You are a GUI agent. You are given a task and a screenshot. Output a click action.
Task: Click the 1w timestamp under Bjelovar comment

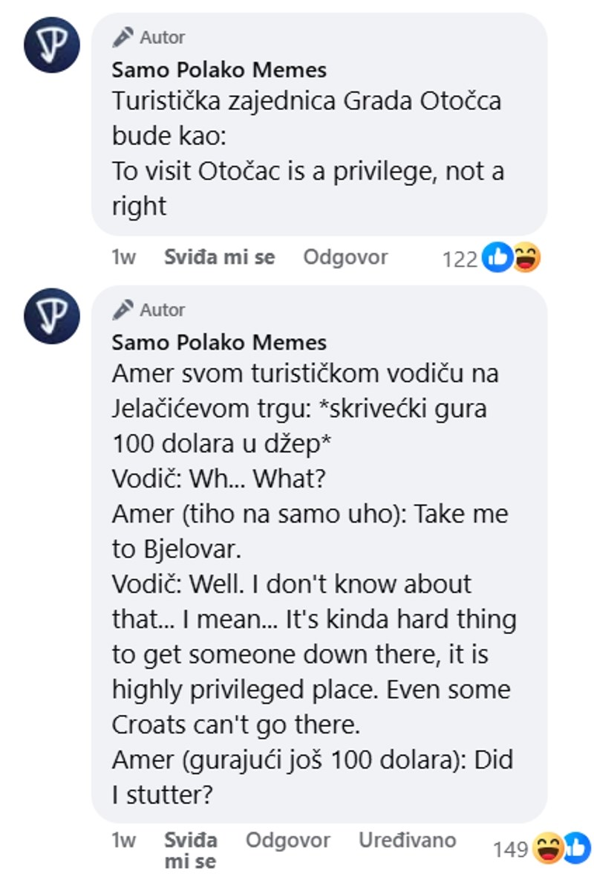tap(123, 841)
